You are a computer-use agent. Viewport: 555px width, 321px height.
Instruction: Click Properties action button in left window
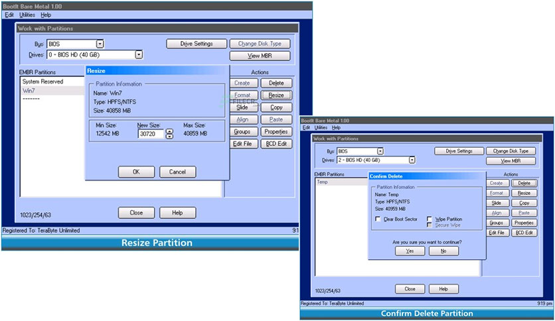point(276,131)
